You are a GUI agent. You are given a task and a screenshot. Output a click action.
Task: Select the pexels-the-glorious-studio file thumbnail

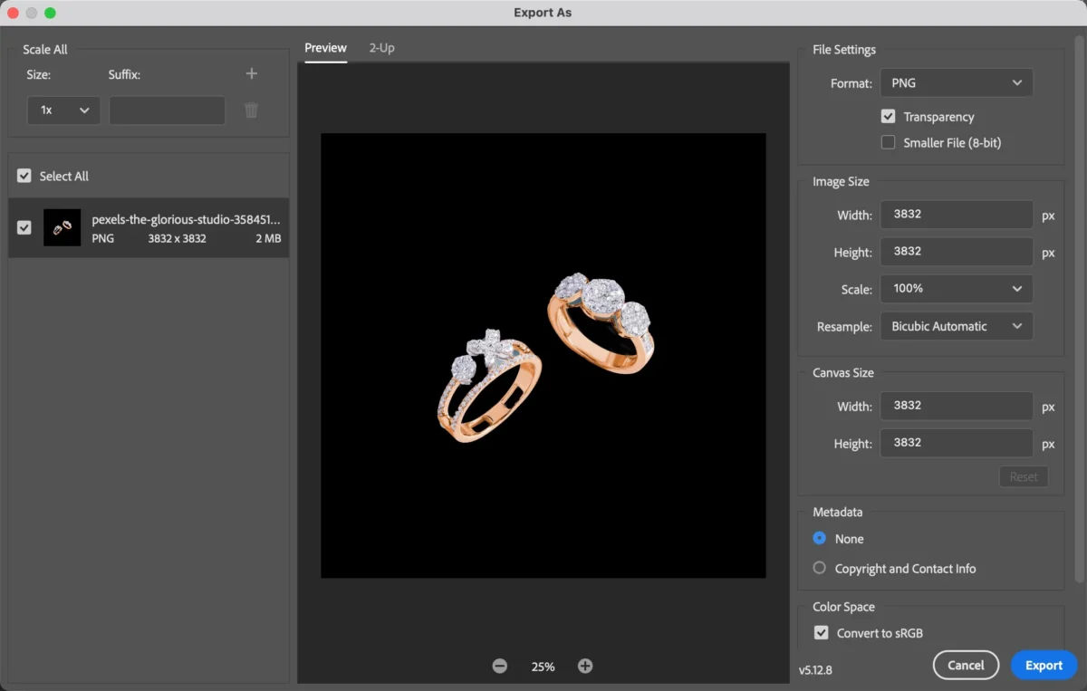pos(62,227)
